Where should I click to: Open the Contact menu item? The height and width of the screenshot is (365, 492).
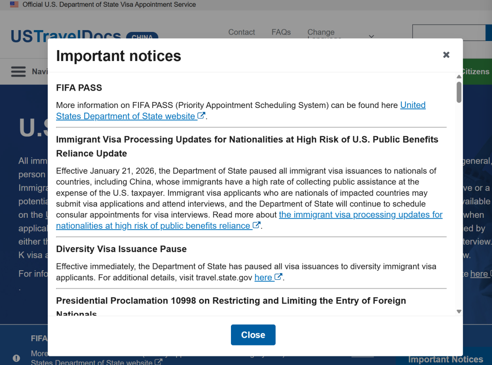point(241,32)
